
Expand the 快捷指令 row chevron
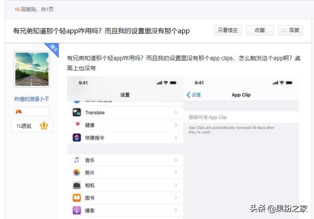pyautogui.click(x=176, y=137)
